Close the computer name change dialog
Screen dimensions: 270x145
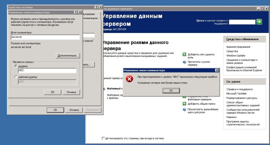[80, 12]
